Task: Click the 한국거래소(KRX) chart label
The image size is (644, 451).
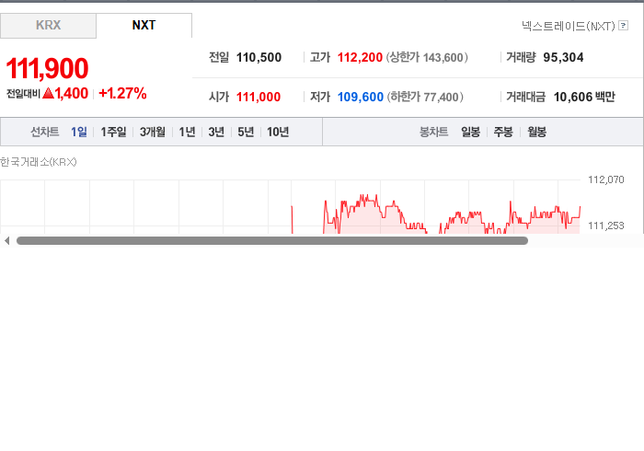Action: 39,162
